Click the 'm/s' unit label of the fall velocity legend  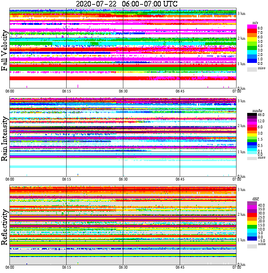[x=255, y=23]
